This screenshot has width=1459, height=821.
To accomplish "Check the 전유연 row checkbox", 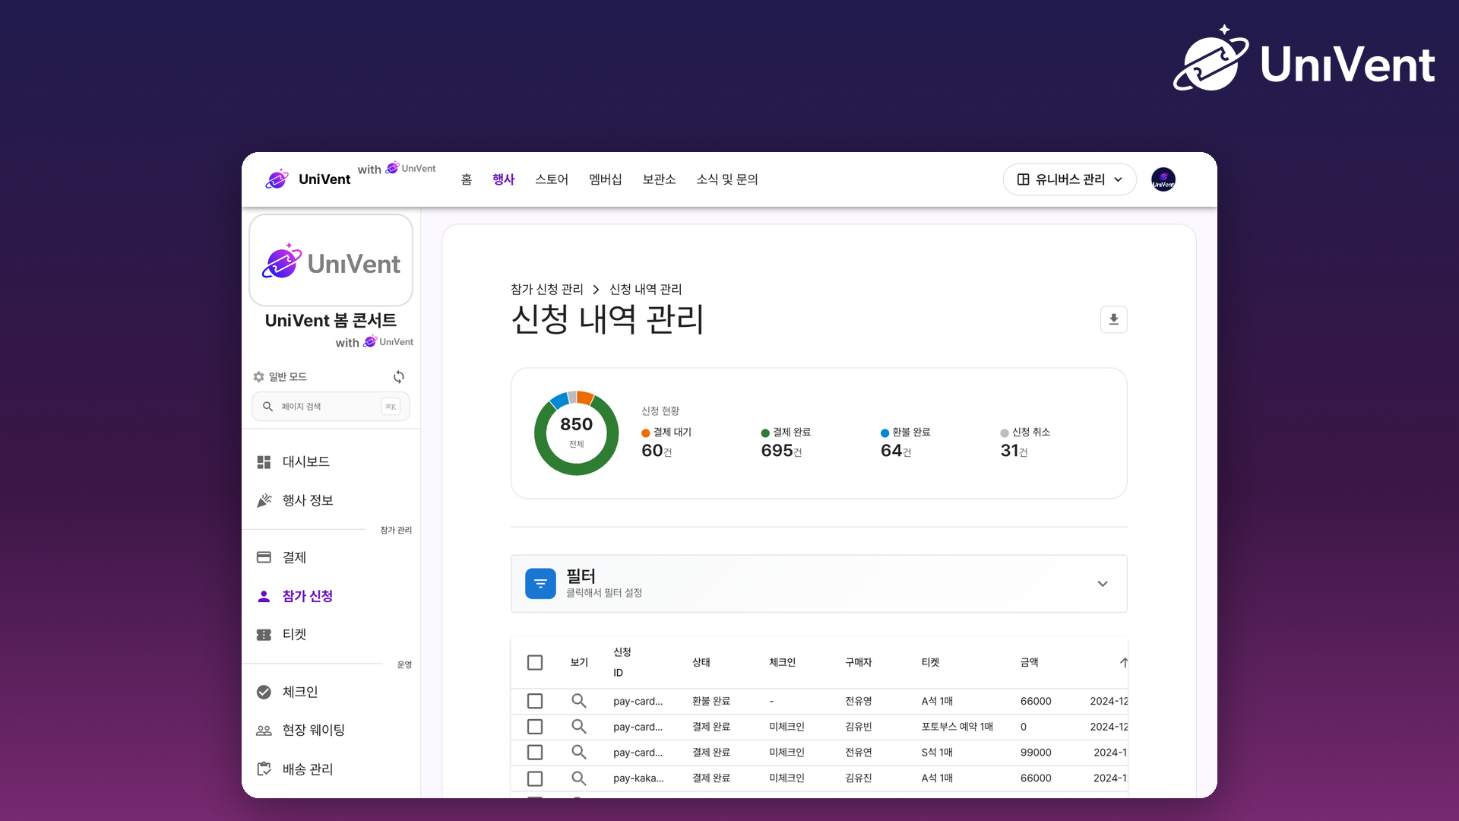I will (x=535, y=753).
